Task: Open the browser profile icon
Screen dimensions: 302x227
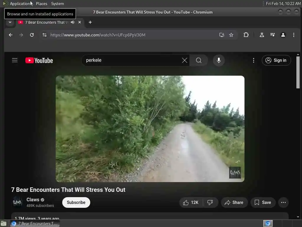Action: [x=283, y=35]
